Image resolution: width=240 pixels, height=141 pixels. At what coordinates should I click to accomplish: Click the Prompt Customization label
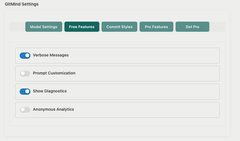tap(54, 73)
